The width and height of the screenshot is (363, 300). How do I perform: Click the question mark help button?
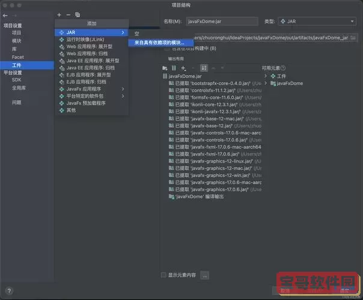[9, 291]
